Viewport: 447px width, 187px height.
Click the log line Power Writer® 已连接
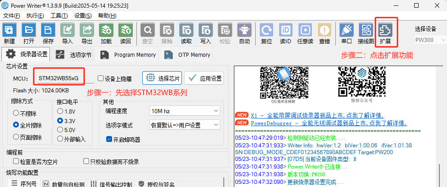pos(291,166)
